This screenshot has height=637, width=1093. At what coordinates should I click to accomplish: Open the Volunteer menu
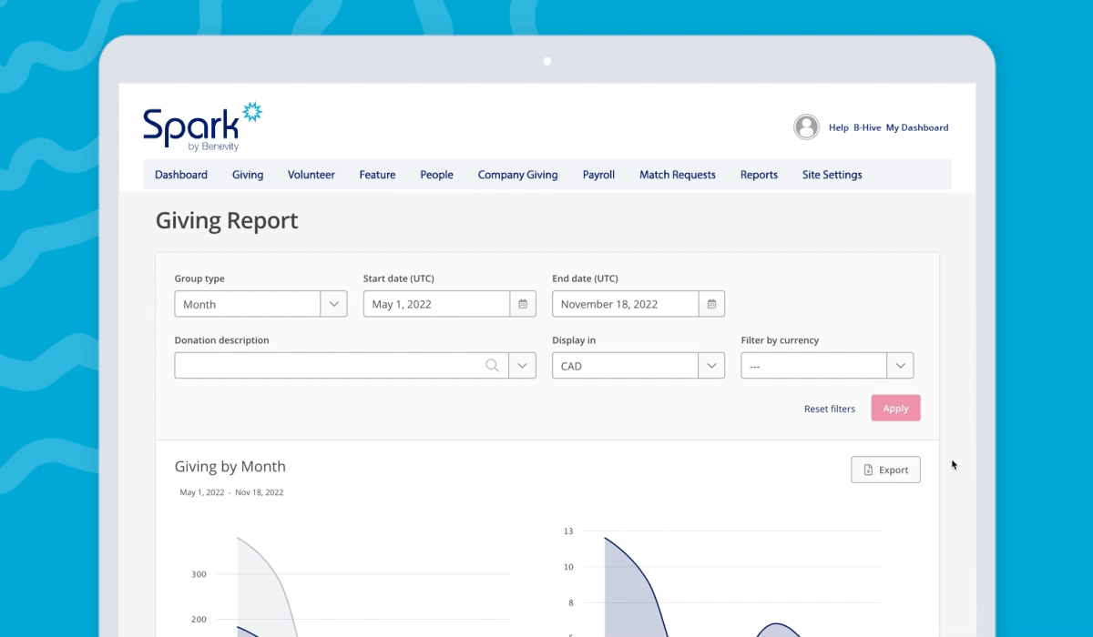coord(312,175)
